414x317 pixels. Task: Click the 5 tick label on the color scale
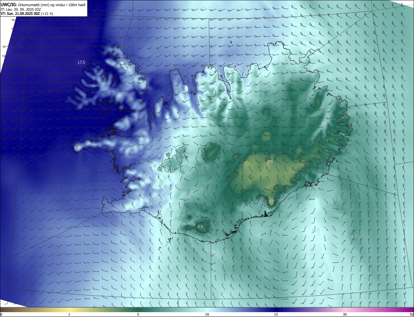tap(138, 314)
